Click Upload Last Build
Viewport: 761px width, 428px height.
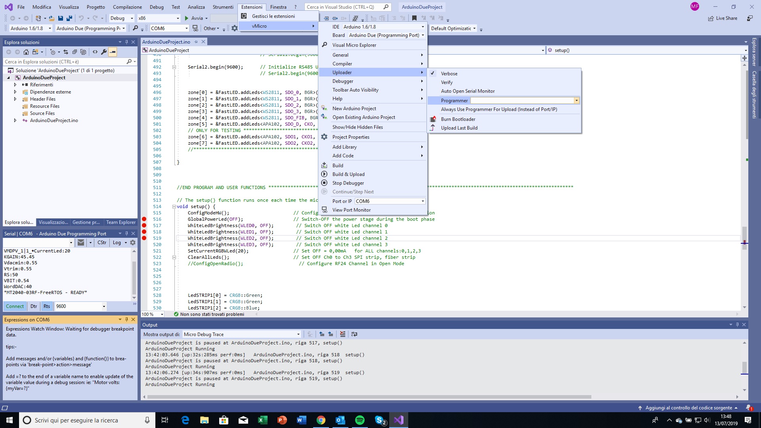(x=504, y=128)
